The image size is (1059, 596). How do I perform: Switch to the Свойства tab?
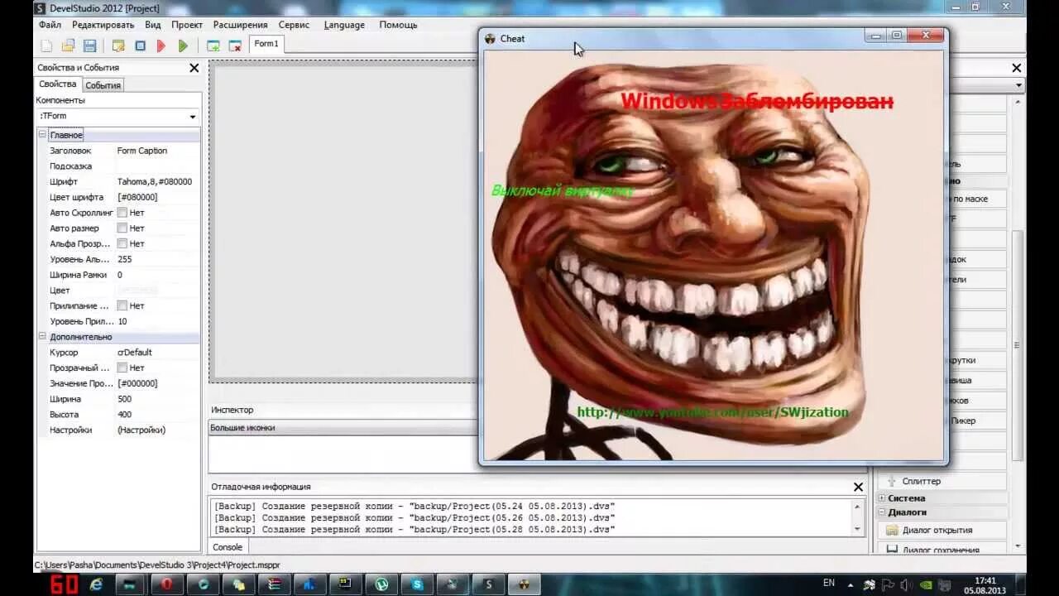pyautogui.click(x=58, y=84)
